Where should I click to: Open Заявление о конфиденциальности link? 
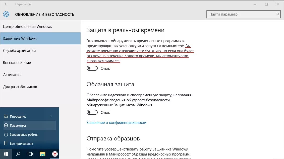[x=116, y=123]
